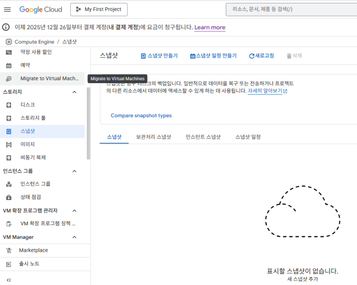Image resolution: width=357 pixels, height=285 pixels.
Task: Open the My First Project selector
Action: point(99,10)
